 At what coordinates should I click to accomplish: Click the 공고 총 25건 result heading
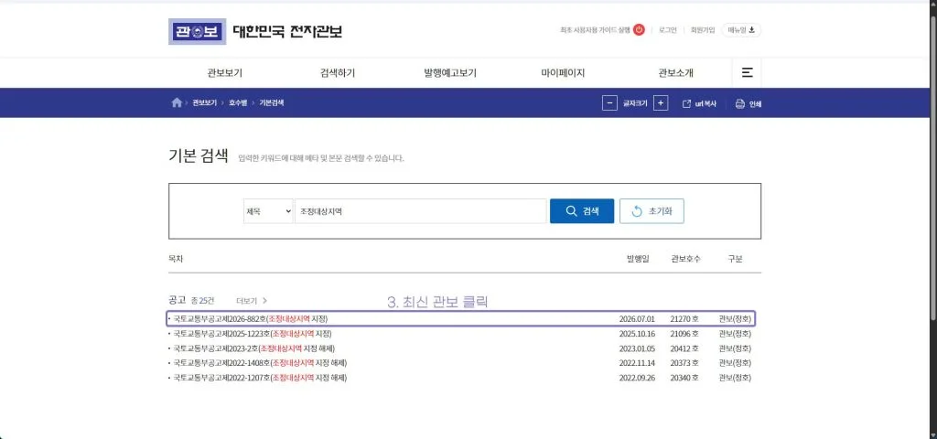[191, 300]
